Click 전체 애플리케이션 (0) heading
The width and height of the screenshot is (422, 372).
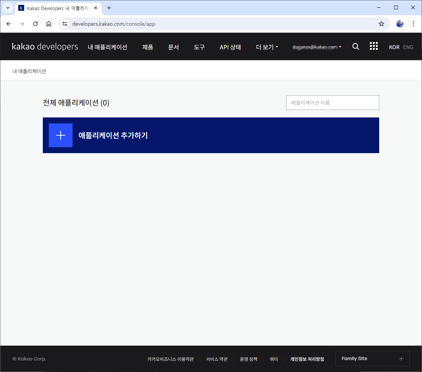pos(76,103)
